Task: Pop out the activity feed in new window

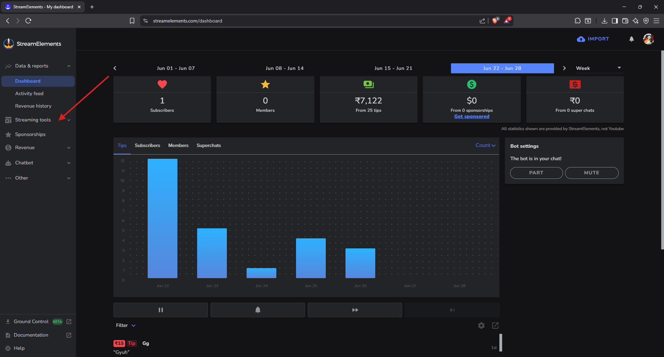Action: pos(495,326)
